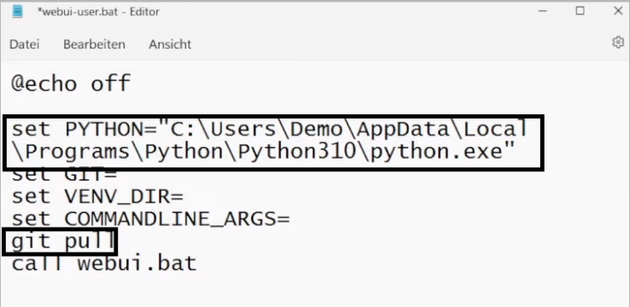Open the Datei menu
This screenshot has width=630, height=307.
coord(25,44)
